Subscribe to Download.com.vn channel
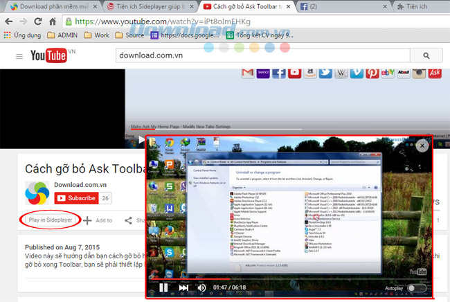Image resolution: width=450 pixels, height=302 pixels. click(x=75, y=198)
